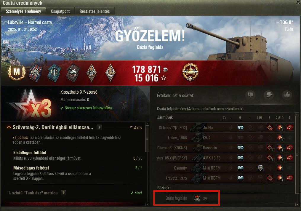Switch to the Csapatpont tab
Screen dimensions: 301x211
point(60,11)
